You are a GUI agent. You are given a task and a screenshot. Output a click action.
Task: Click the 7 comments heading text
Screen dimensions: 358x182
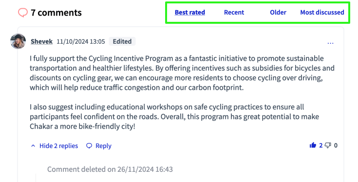(56, 13)
